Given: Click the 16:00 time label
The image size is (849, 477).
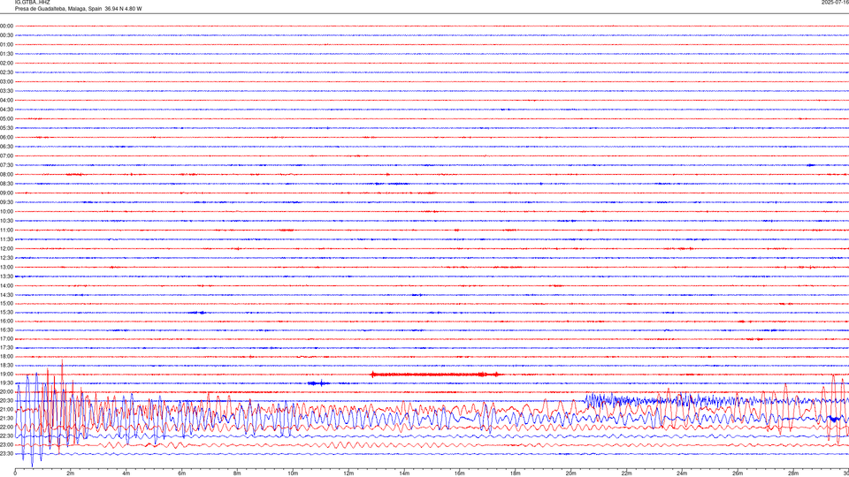Looking at the screenshot, I should [6, 321].
